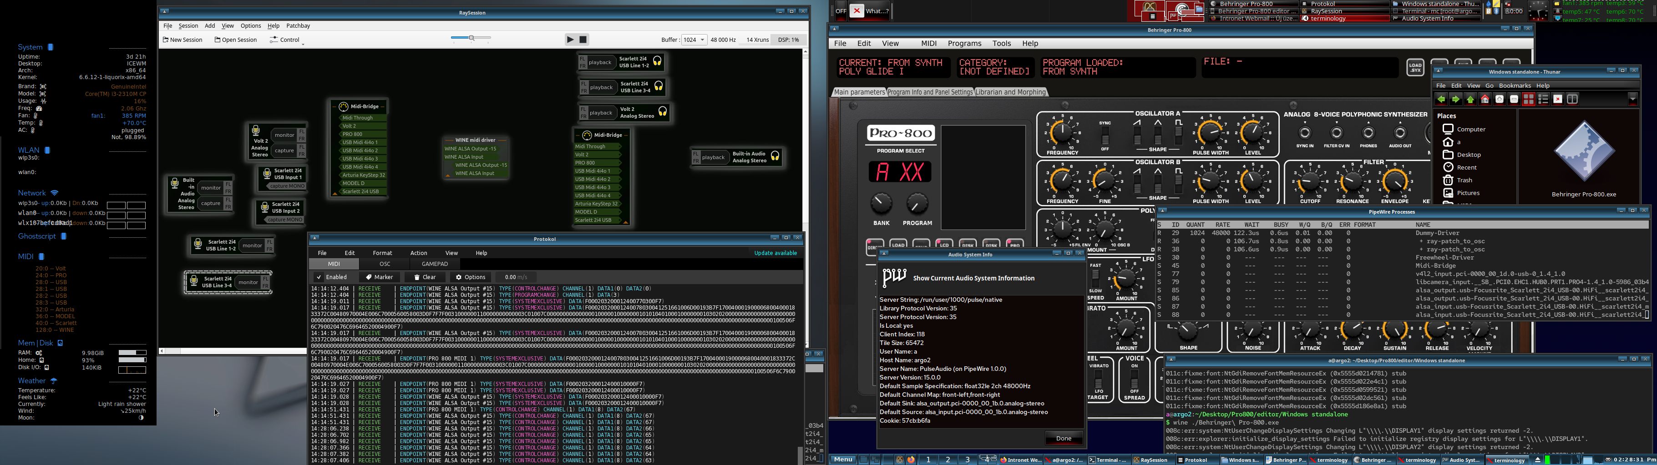Image resolution: width=1657 pixels, height=465 pixels.
Task: Open home folder via Thunar toolbar house icon
Action: pos(1485,99)
